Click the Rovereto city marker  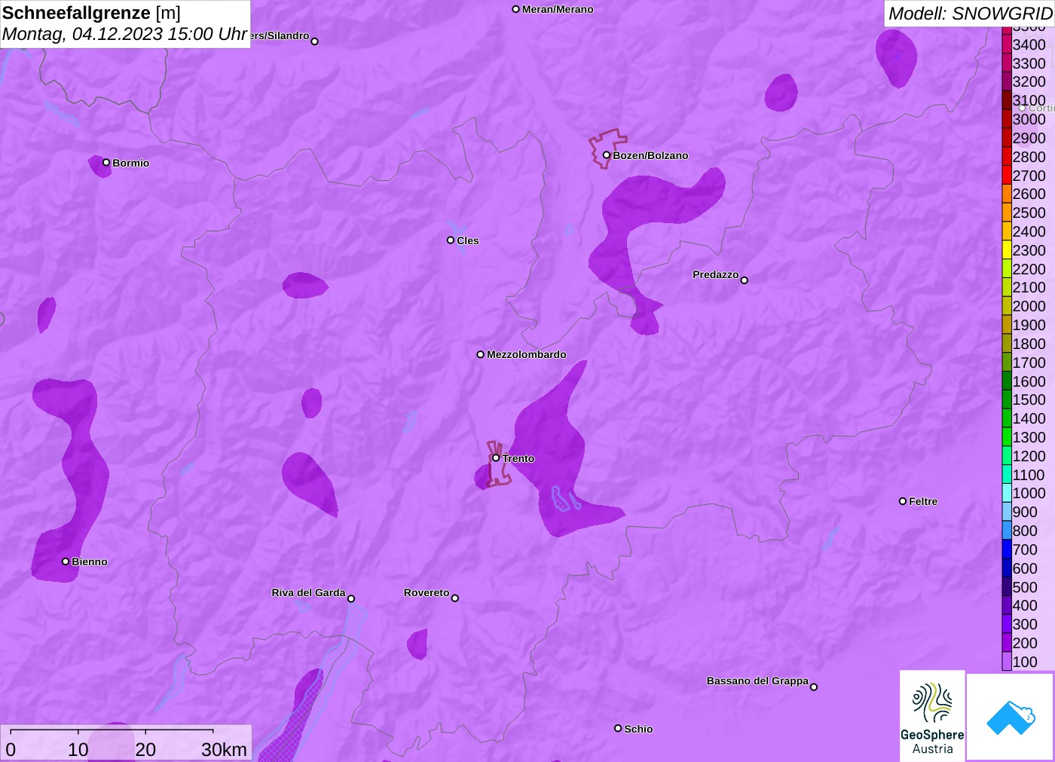click(x=455, y=598)
